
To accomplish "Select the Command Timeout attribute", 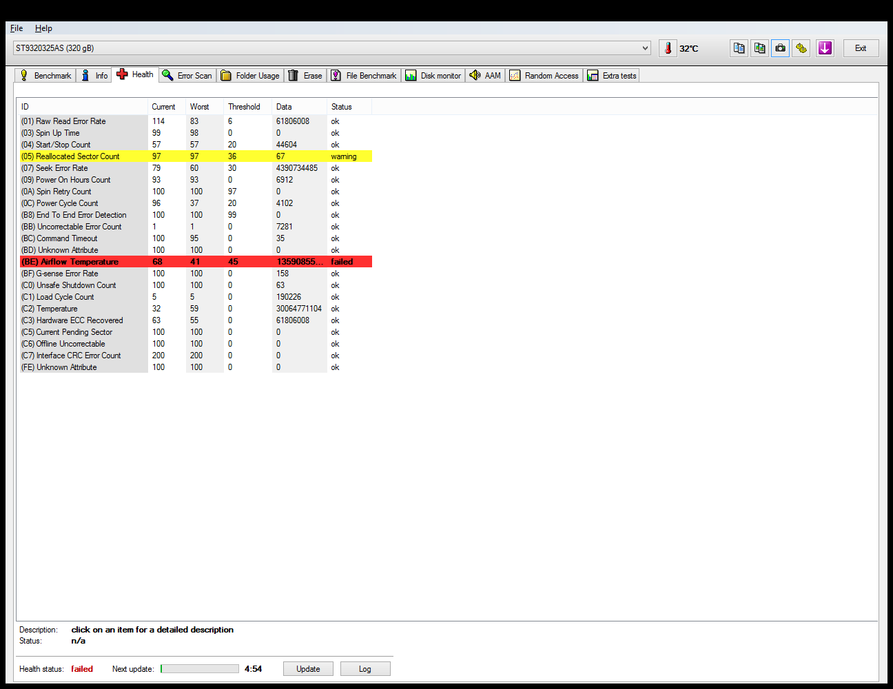I will pyautogui.click(x=194, y=238).
